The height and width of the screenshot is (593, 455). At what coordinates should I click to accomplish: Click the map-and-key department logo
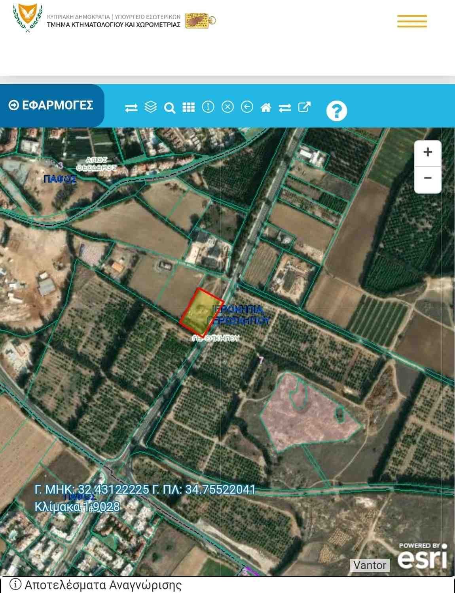coord(201,20)
